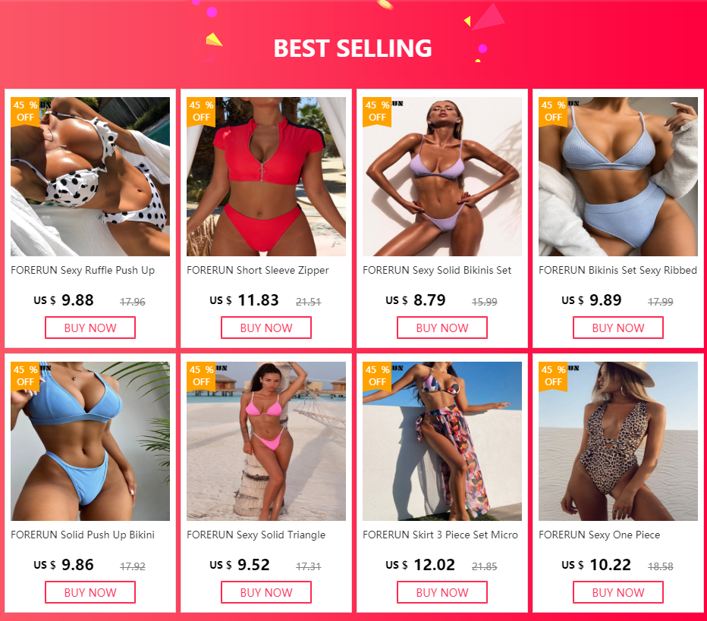Click the FORERUN Bikinis Set Sexy Ribbed title
Image resolution: width=707 pixels, height=621 pixels.
coord(617,271)
